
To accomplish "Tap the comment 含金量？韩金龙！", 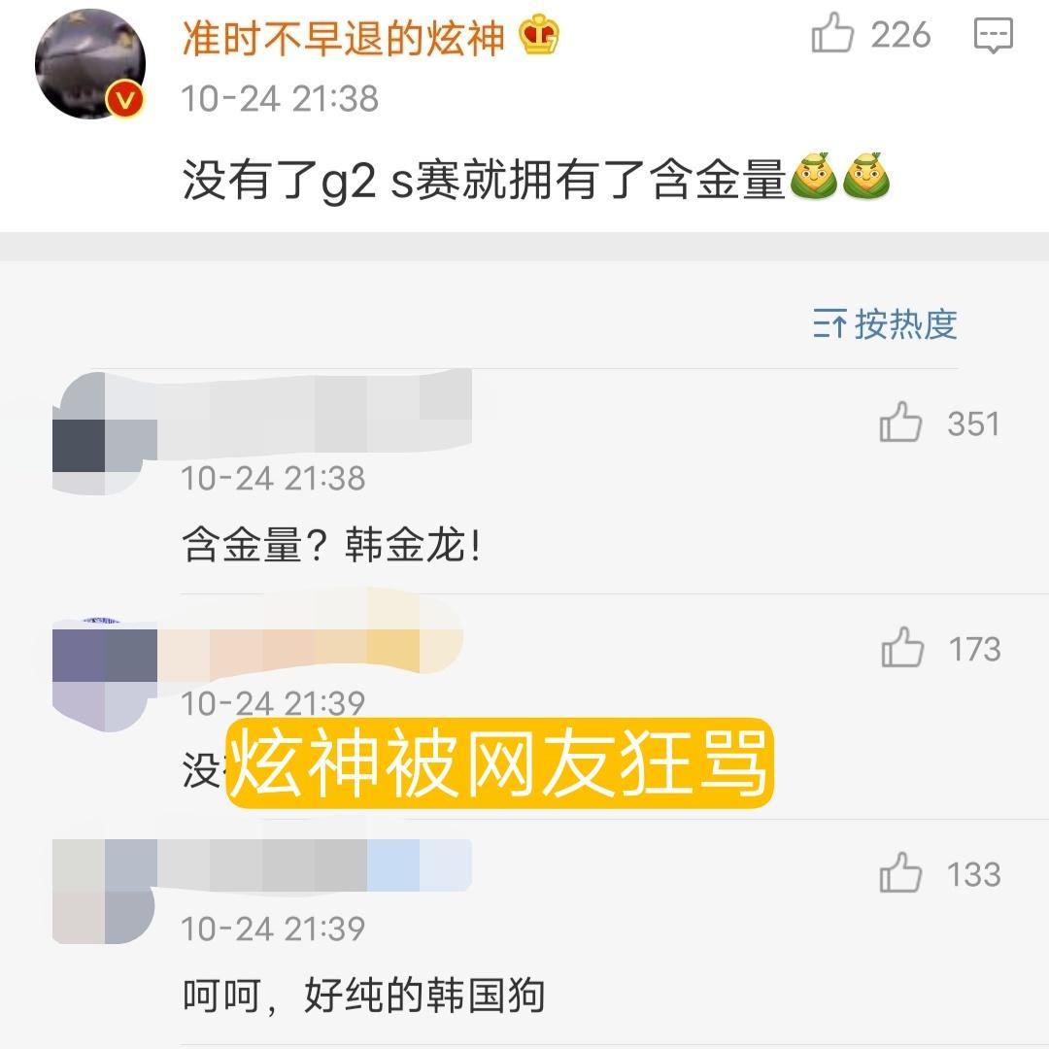I will (332, 545).
